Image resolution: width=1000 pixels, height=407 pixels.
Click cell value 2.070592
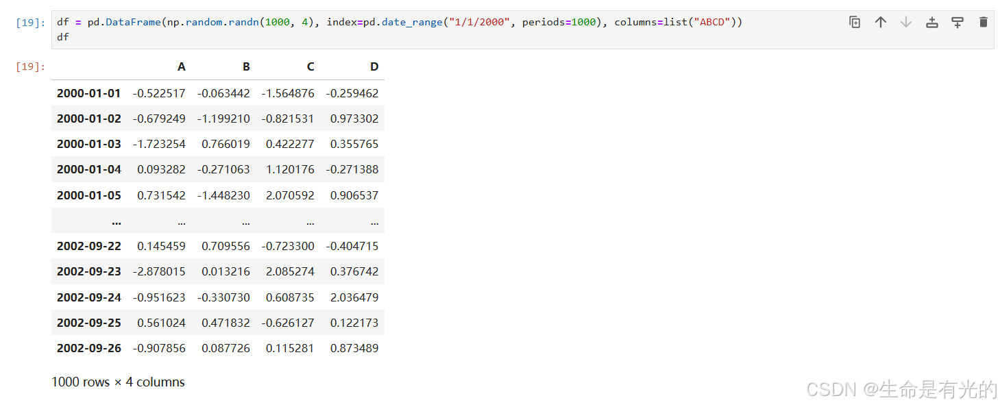click(290, 195)
